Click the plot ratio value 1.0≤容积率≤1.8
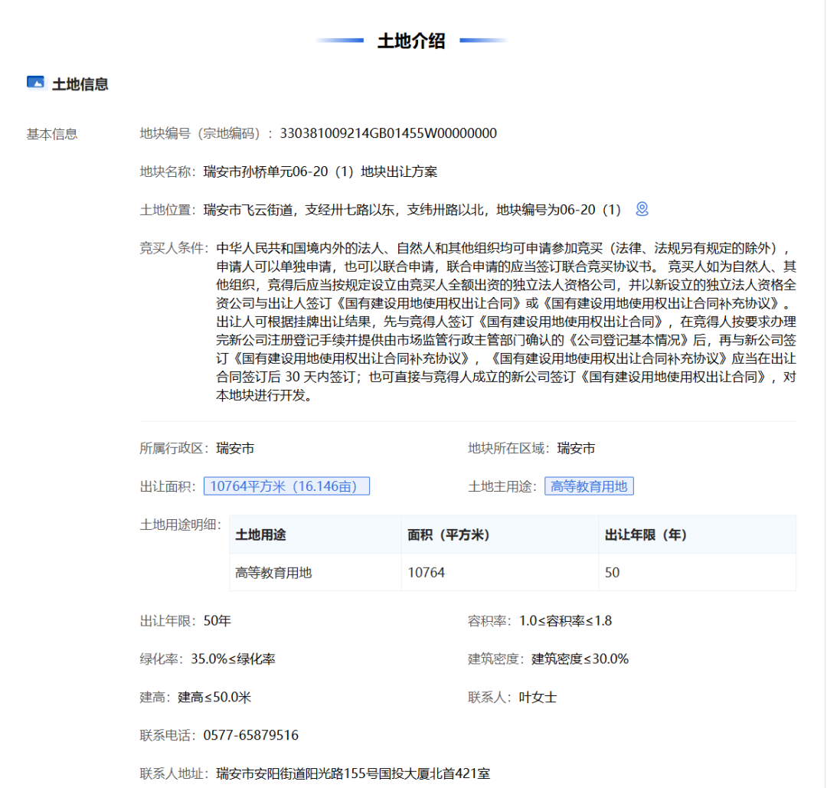The height and width of the screenshot is (788, 827). [x=565, y=620]
